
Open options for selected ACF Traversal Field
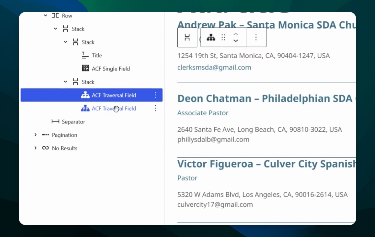point(156,95)
